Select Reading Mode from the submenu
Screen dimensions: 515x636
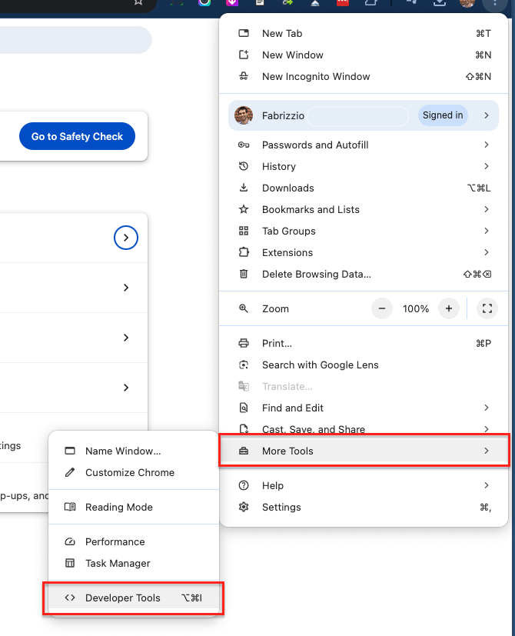pyautogui.click(x=118, y=508)
